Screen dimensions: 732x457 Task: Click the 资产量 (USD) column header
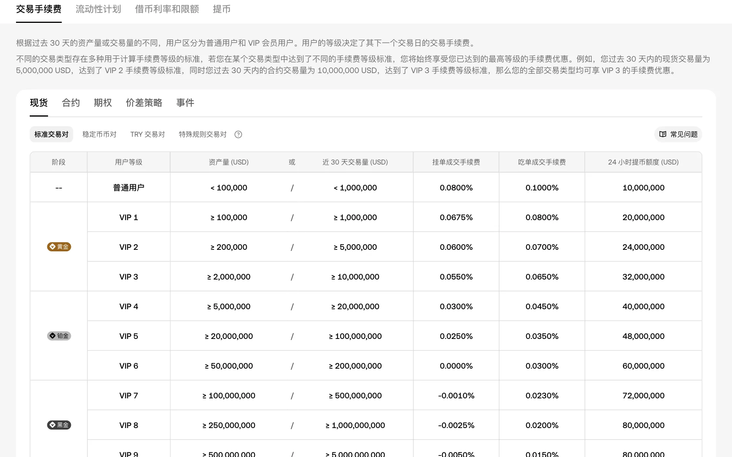(x=229, y=162)
